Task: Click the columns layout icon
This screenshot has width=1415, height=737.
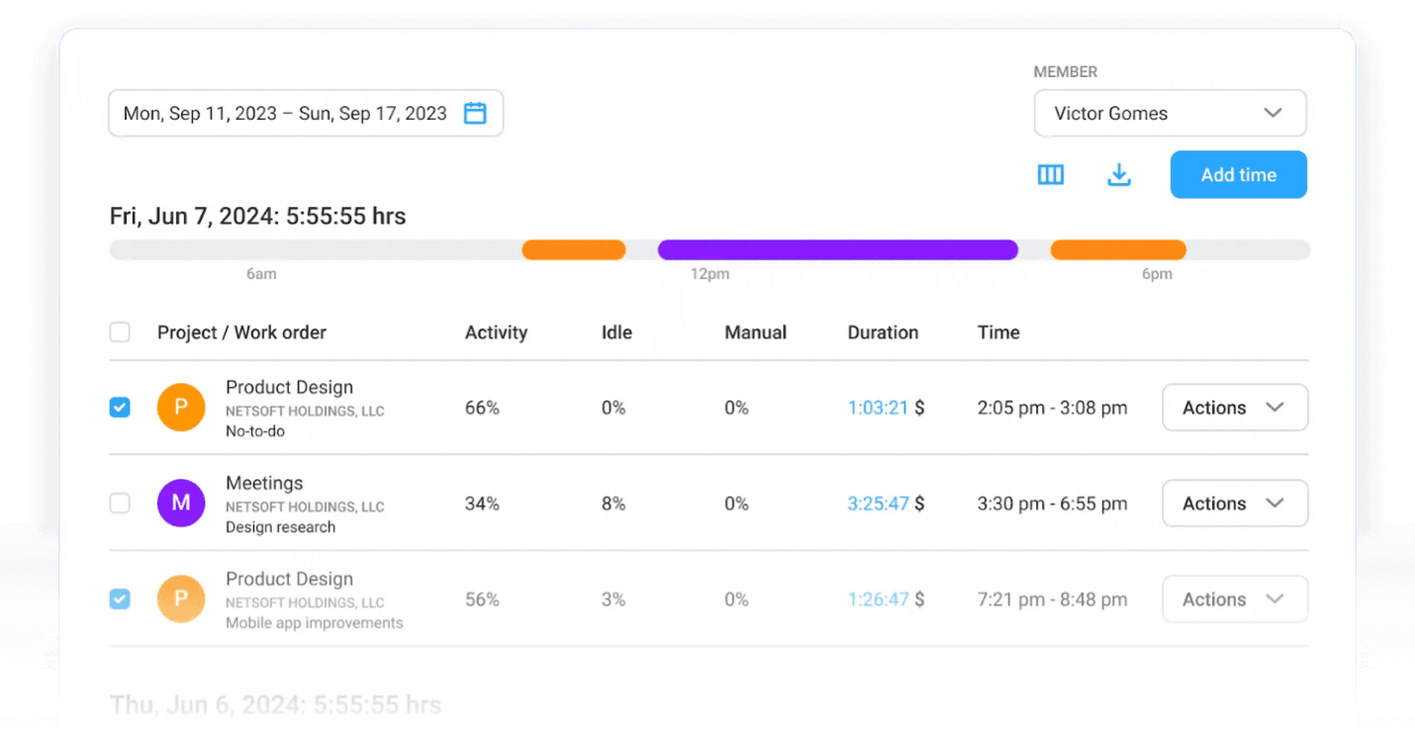Action: [1050, 175]
